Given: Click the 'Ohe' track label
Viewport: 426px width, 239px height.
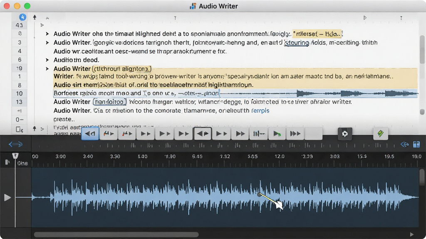Looking at the screenshot, I should [22, 163].
